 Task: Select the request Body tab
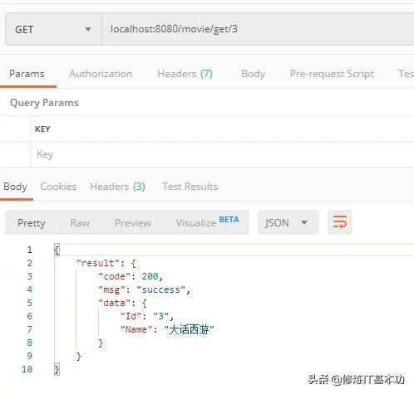tap(253, 74)
